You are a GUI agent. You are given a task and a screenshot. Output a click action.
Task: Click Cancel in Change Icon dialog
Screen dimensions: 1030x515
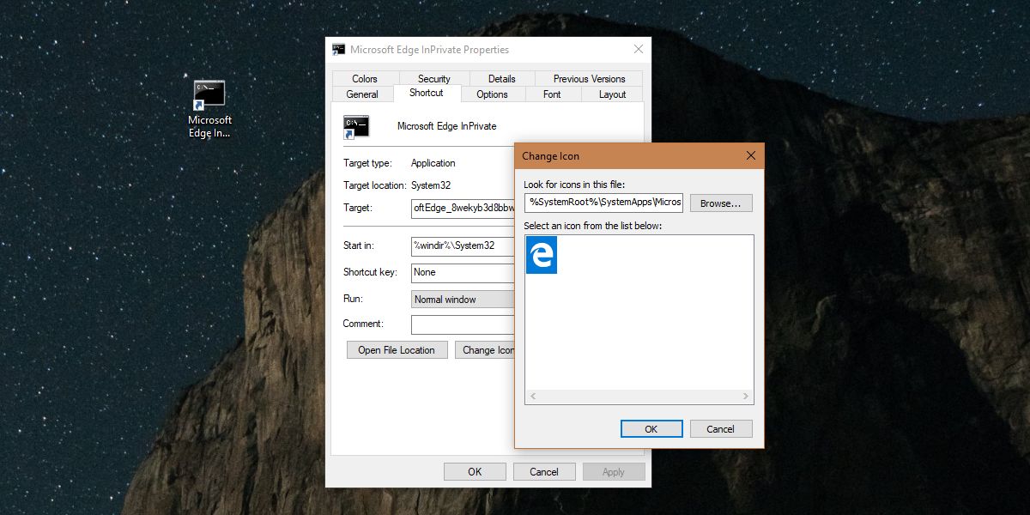(x=721, y=429)
